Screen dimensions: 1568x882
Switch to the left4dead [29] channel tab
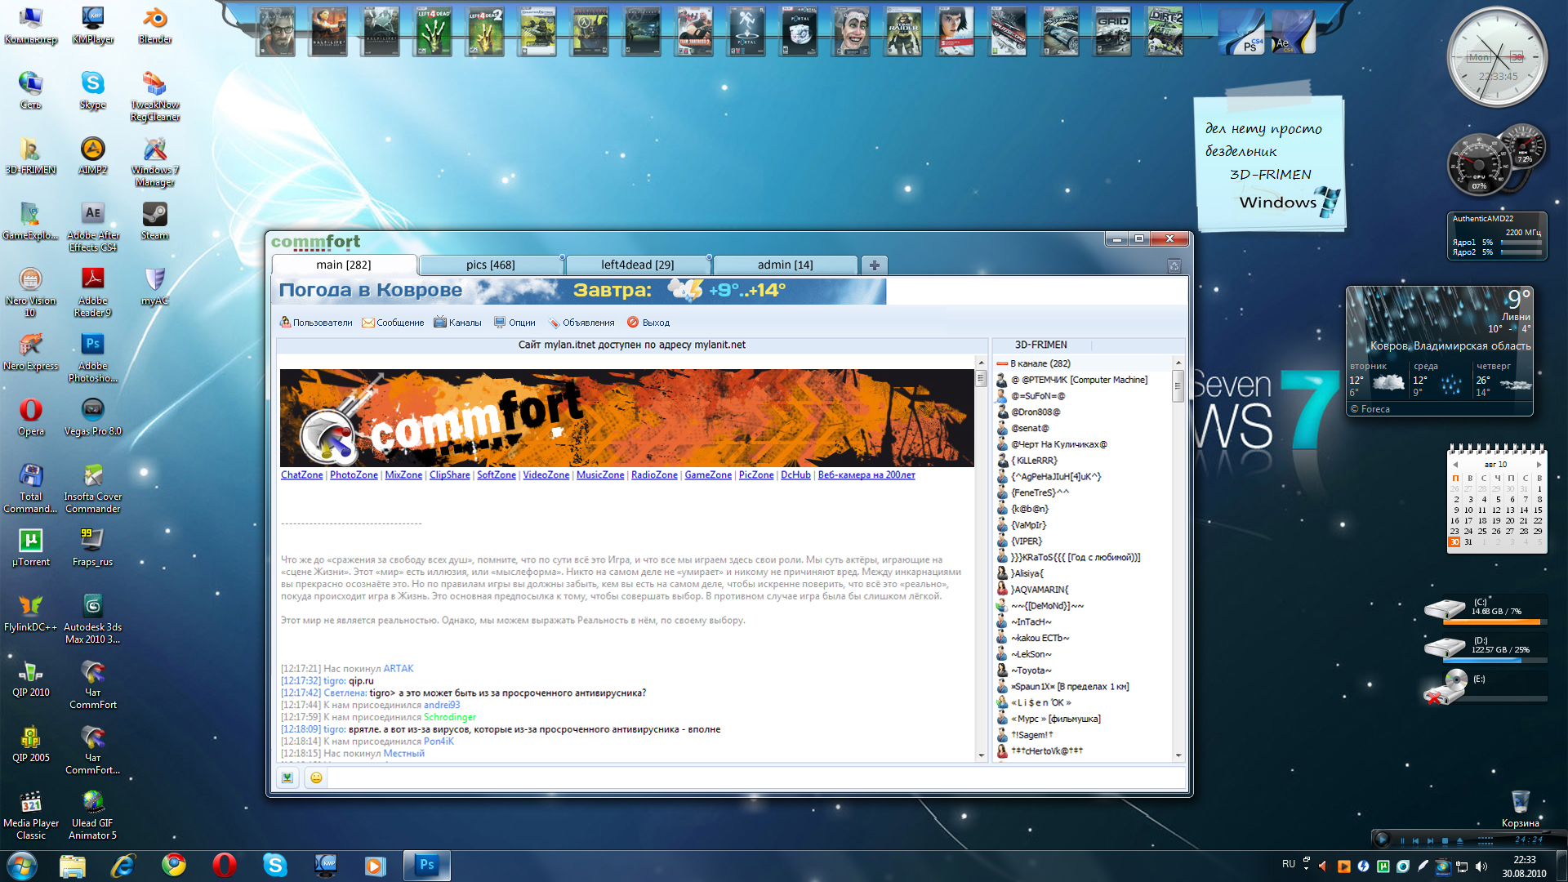coord(637,265)
